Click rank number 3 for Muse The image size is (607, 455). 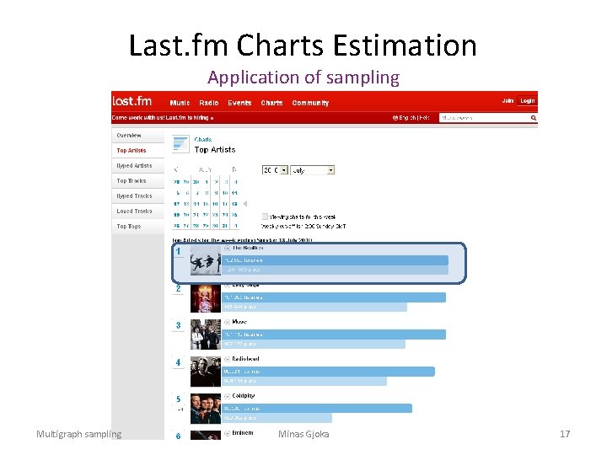(178, 325)
